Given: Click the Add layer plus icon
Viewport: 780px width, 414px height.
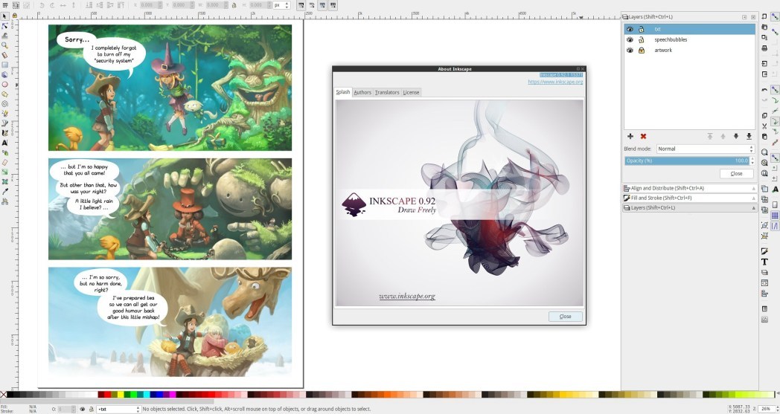Looking at the screenshot, I should (630, 136).
